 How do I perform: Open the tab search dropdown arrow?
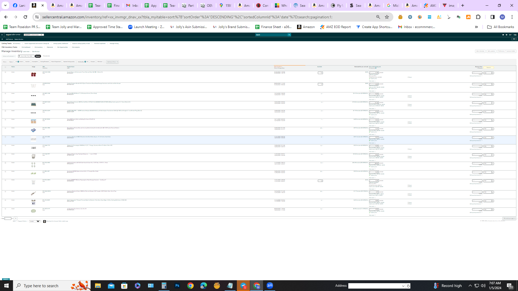[5, 5]
